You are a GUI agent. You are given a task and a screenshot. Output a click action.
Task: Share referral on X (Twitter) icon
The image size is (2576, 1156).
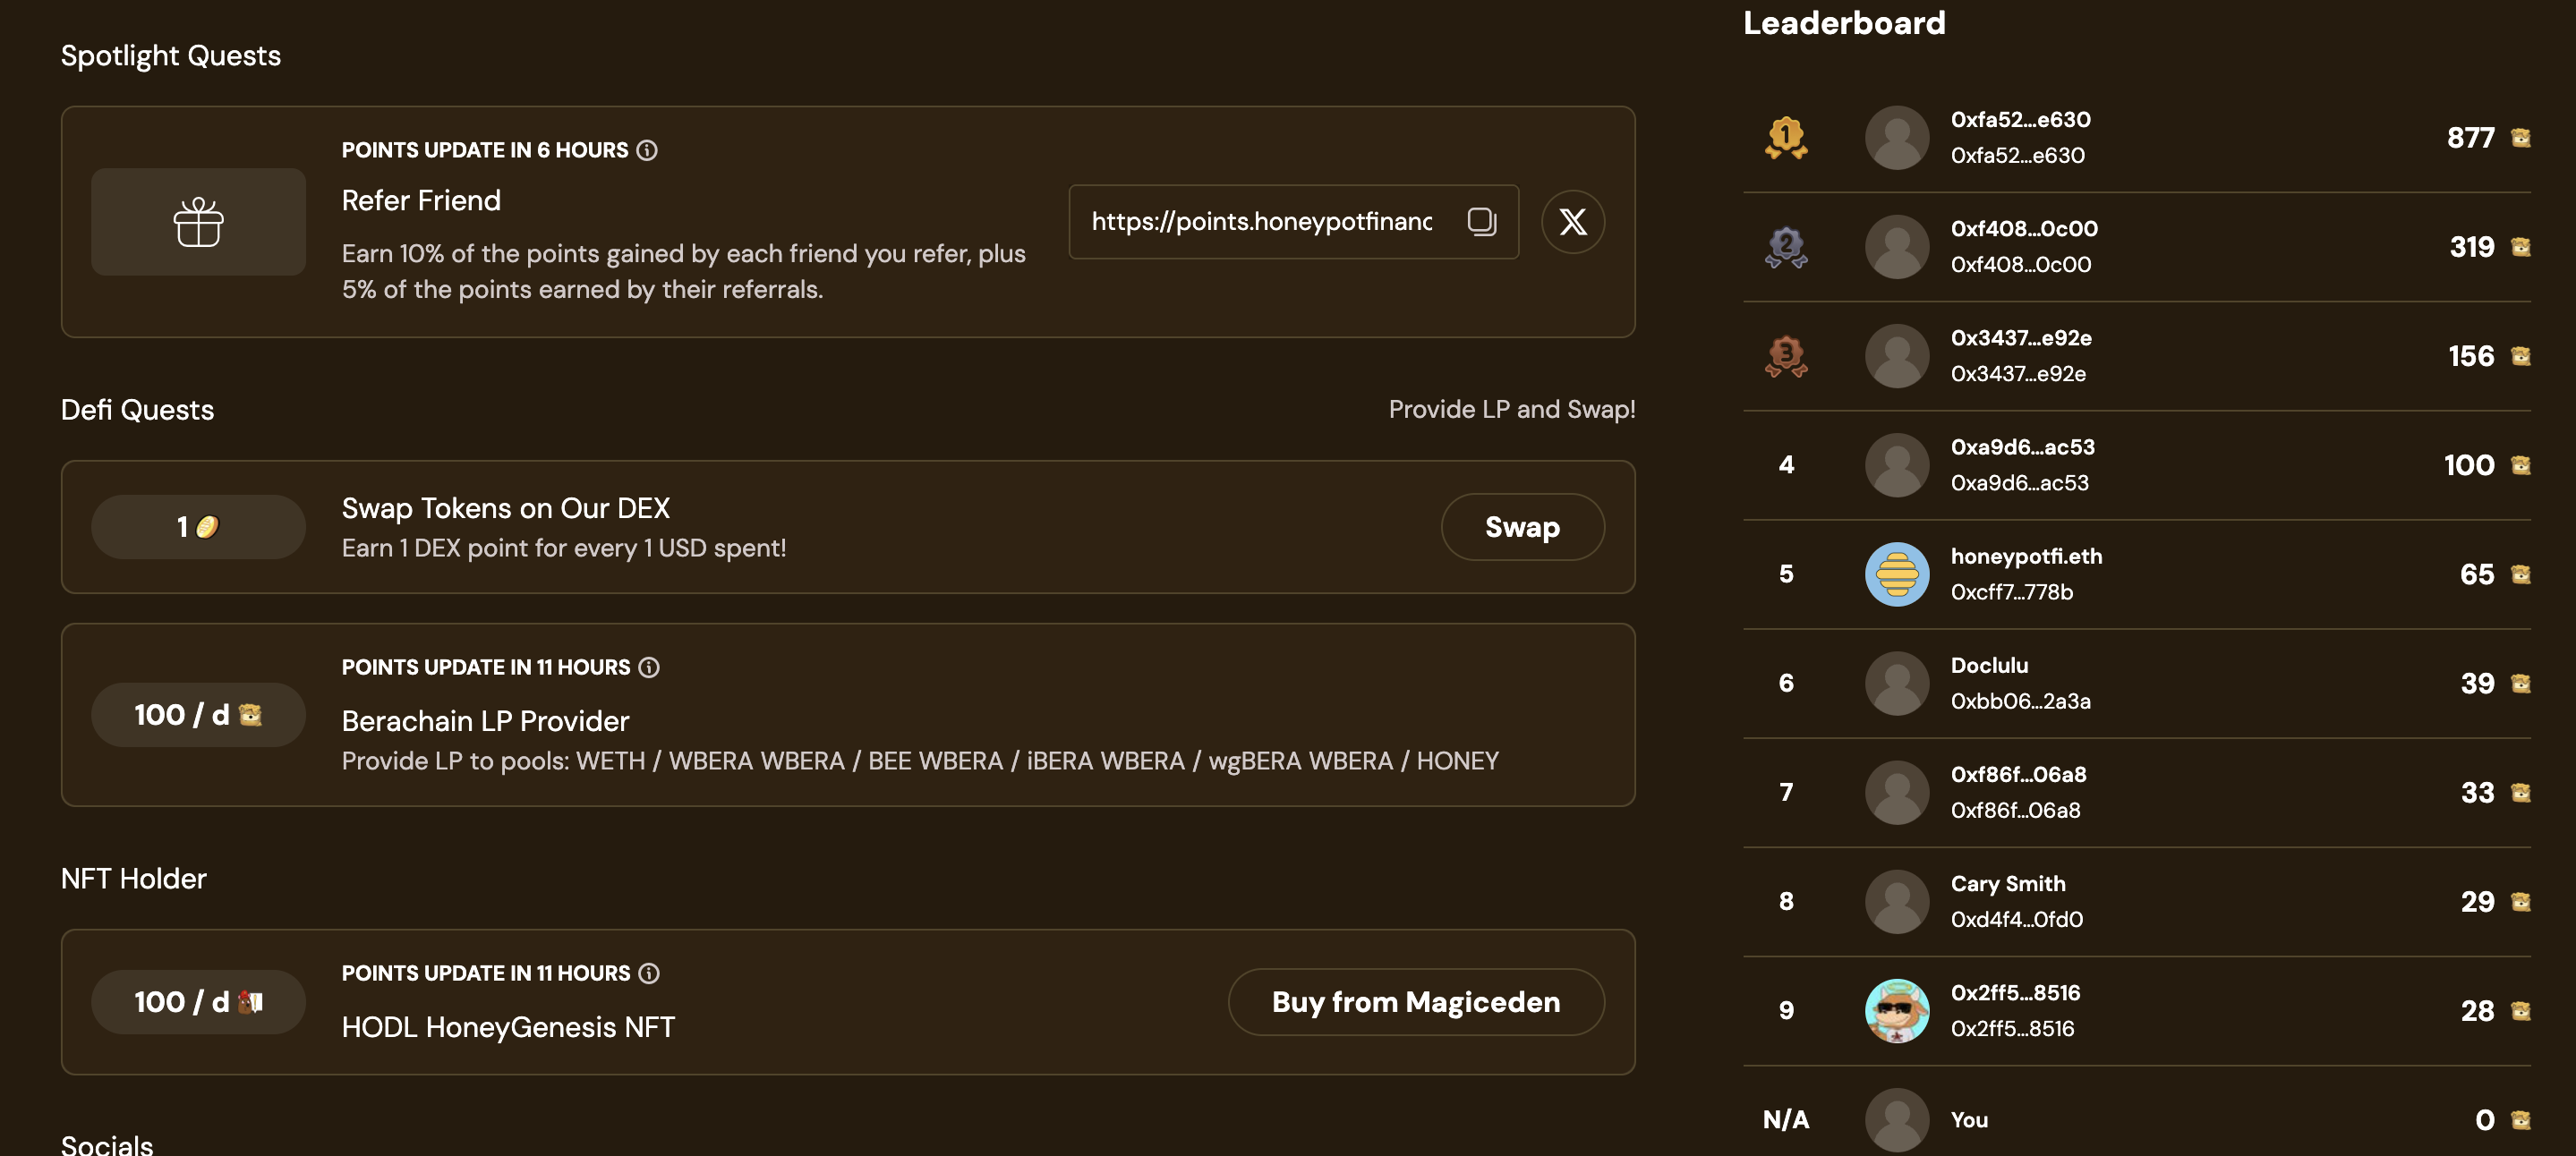1572,221
